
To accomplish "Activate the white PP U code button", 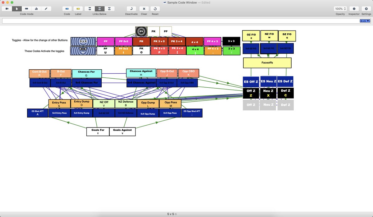I will (105, 51).
